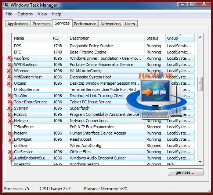The height and width of the screenshot is (195, 213).
Task: Switch to the Processes tab
Action: (41, 24)
